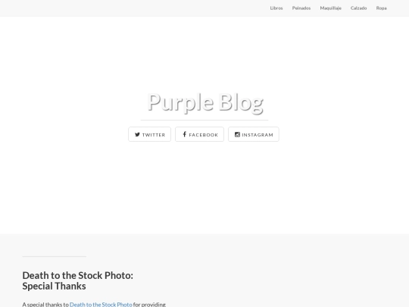Viewport: 409px width, 307px height.
Task: Click the FACEBOOK button label
Action: coord(204,135)
